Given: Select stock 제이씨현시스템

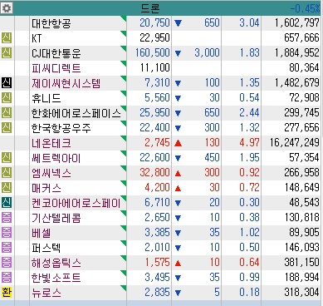Looking at the screenshot, I should click(66, 83).
